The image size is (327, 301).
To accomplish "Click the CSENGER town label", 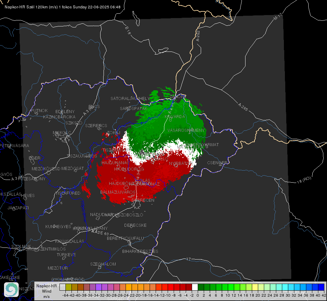I will [x=217, y=163].
